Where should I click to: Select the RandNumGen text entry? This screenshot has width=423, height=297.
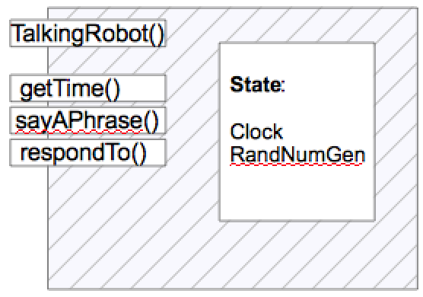tap(297, 155)
